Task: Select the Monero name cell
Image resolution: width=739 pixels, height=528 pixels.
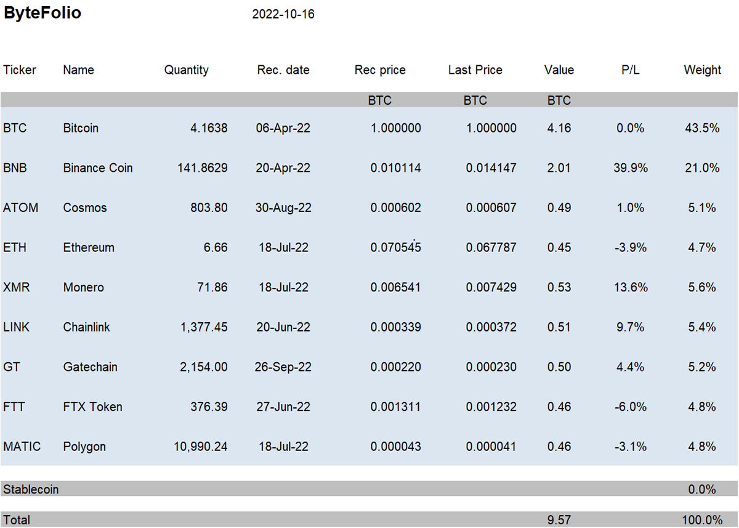Action: (83, 287)
